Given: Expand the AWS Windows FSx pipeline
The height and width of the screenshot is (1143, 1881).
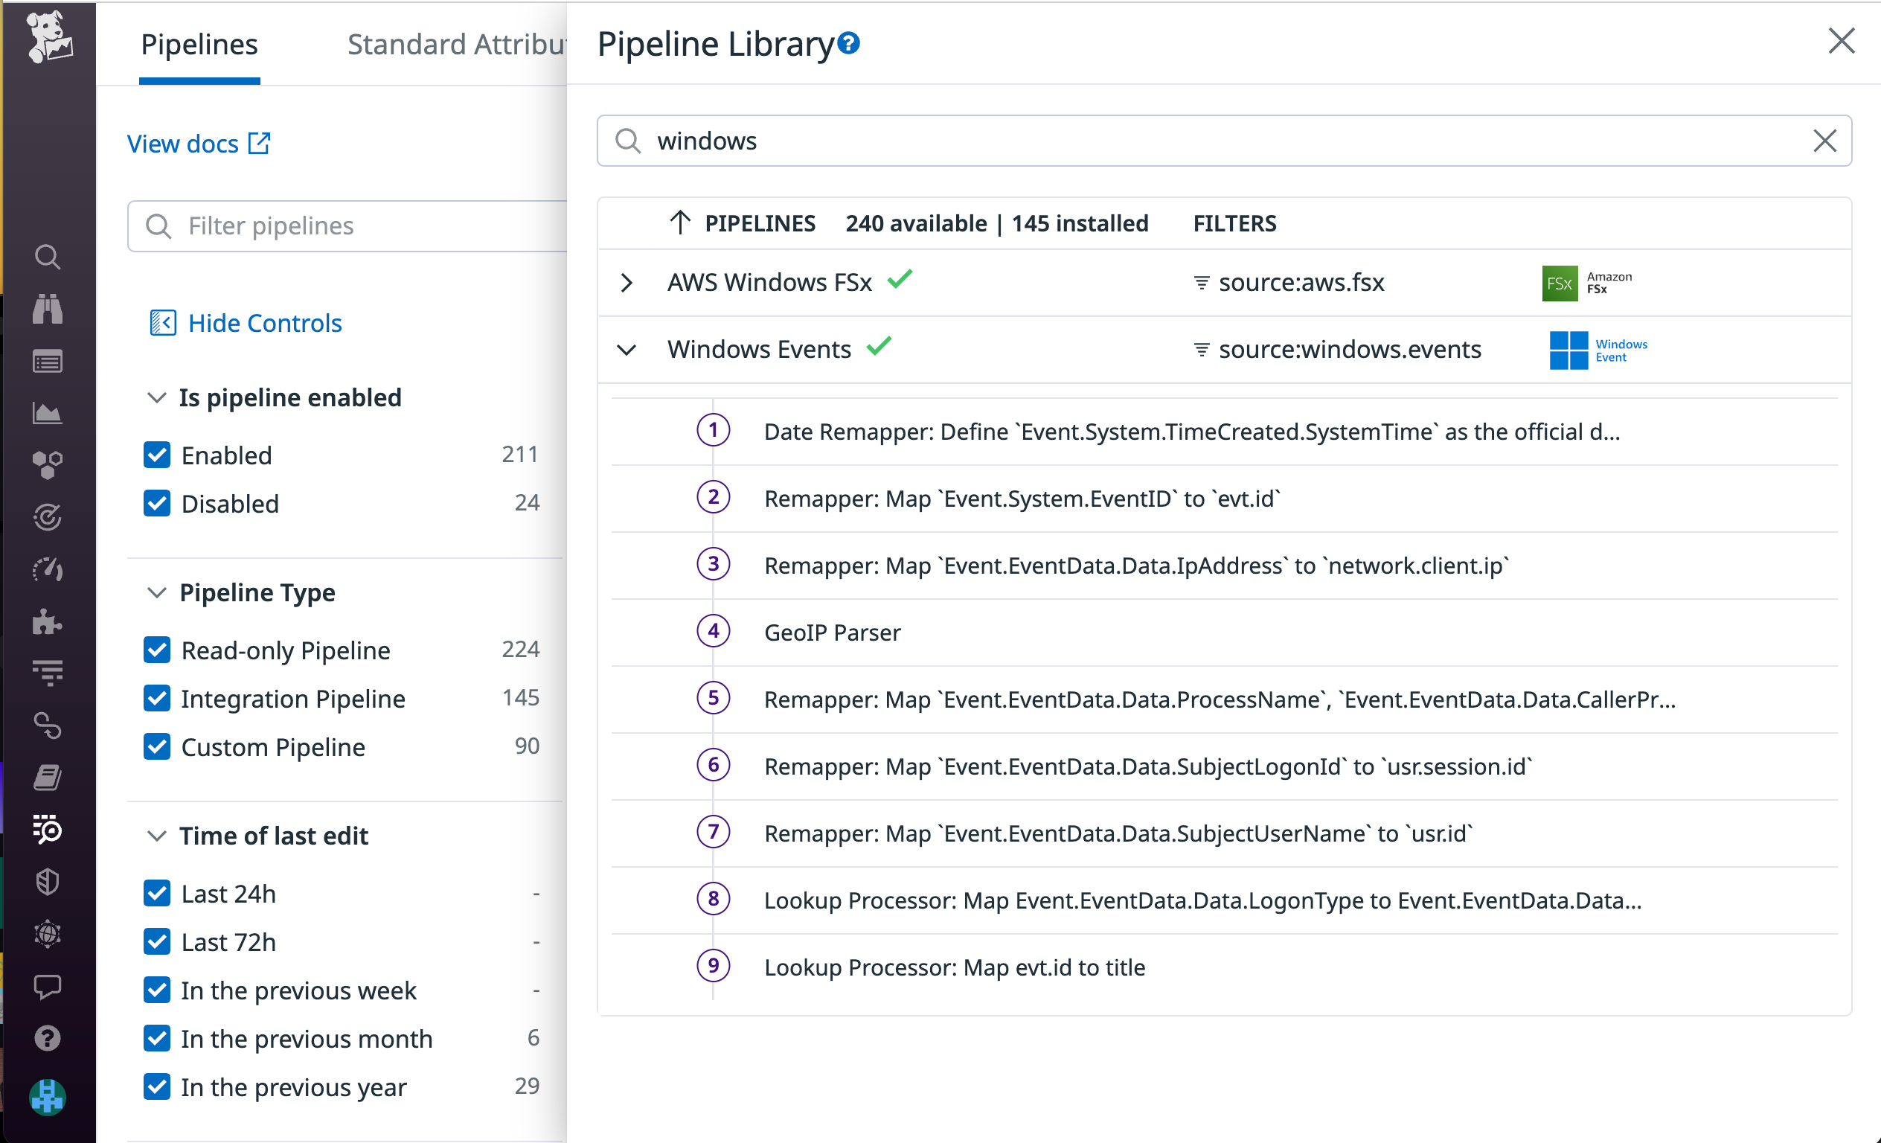Looking at the screenshot, I should [627, 283].
